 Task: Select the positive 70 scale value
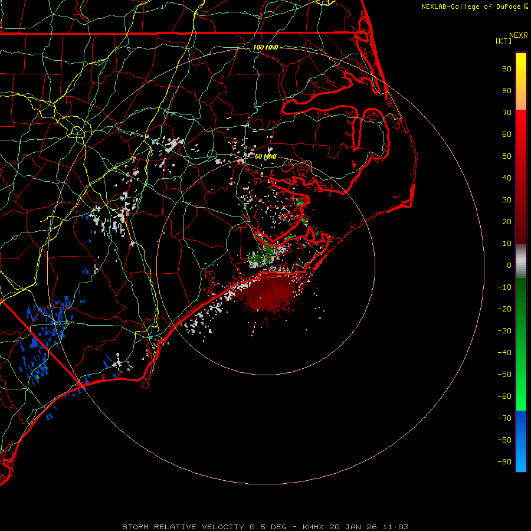tap(507, 113)
